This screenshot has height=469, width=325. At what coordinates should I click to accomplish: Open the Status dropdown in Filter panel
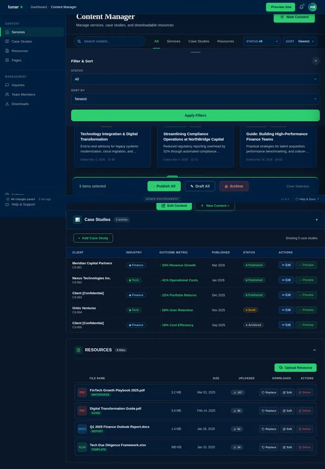coord(196,79)
